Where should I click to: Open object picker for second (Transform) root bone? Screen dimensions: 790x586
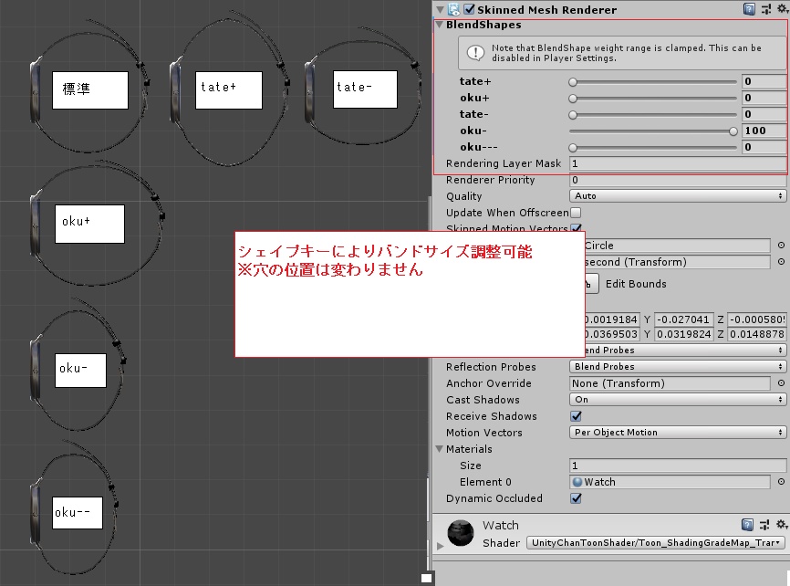click(781, 262)
